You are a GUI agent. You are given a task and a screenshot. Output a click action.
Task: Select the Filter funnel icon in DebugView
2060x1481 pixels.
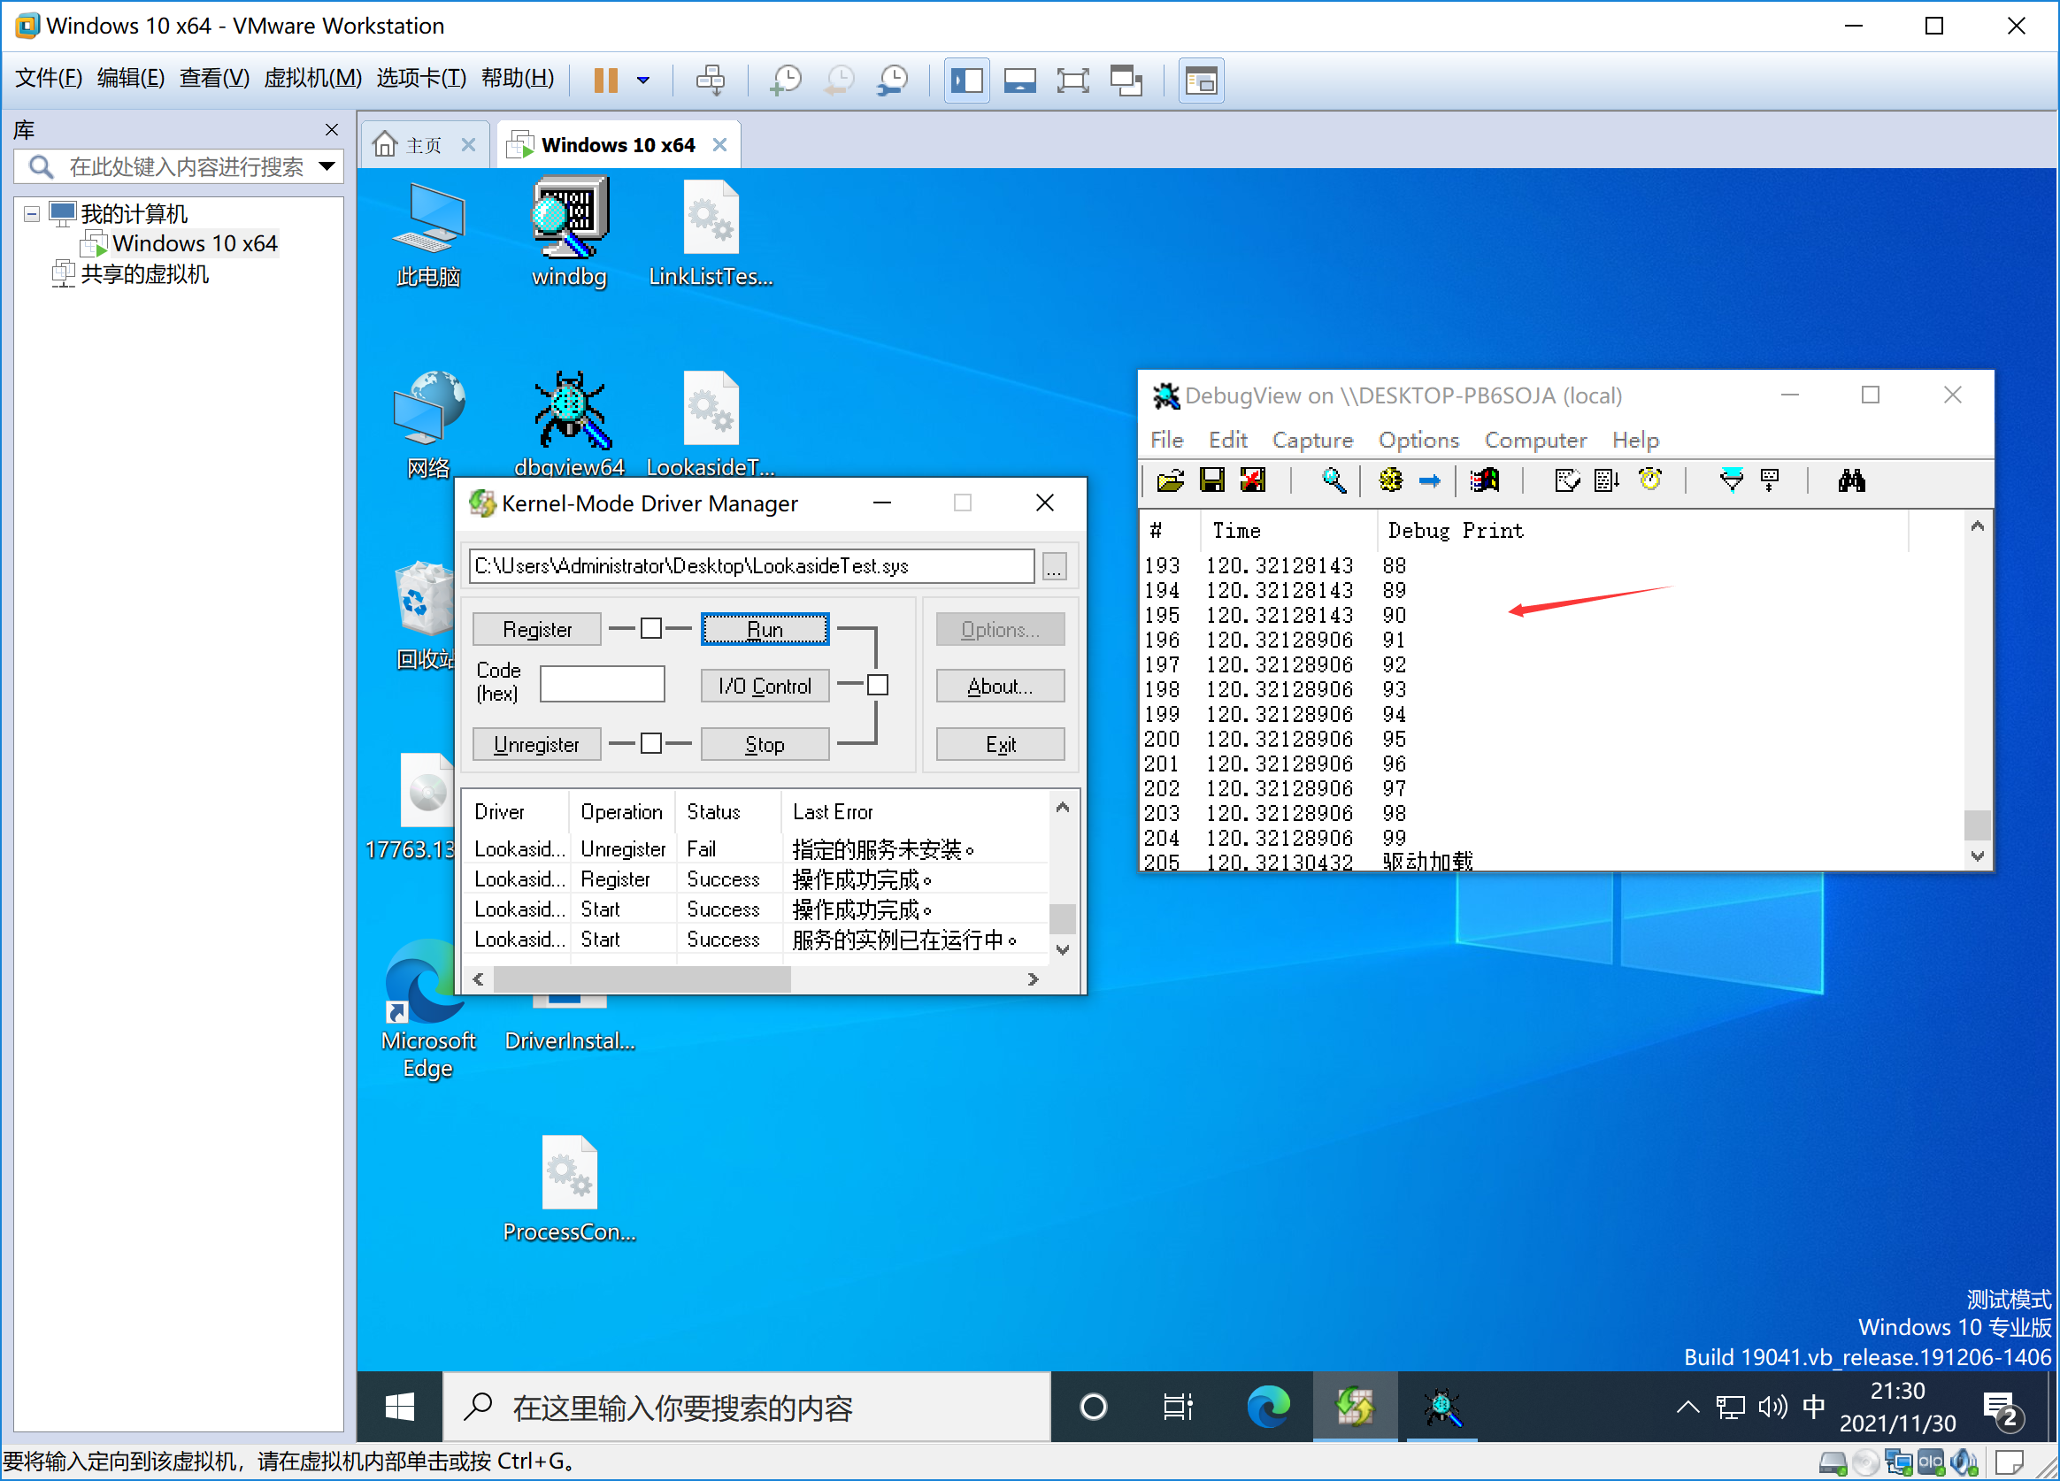[x=1731, y=480]
